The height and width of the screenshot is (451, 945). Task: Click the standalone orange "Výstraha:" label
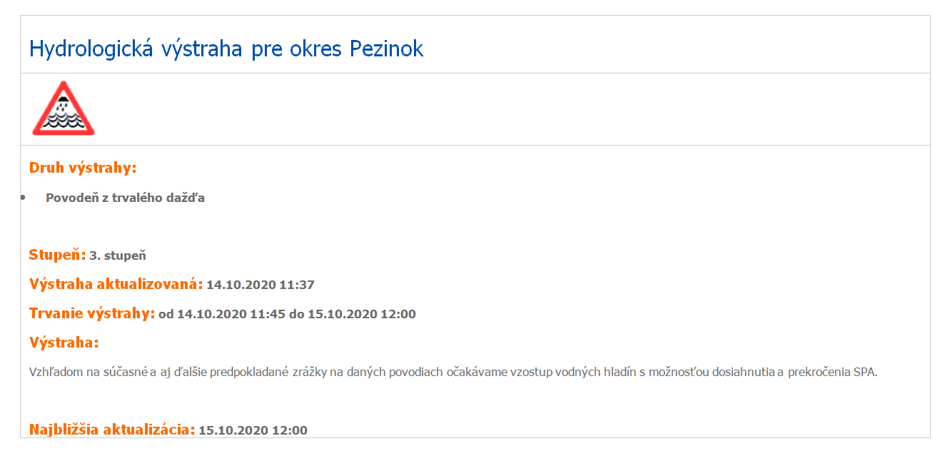coord(64,343)
